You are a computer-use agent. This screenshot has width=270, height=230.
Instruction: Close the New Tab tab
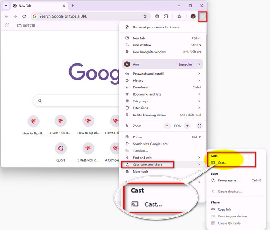(x=64, y=6)
